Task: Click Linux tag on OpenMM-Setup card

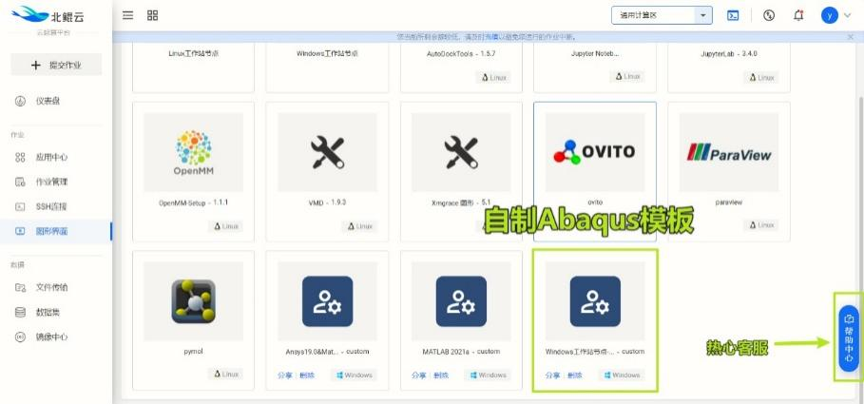Action: [225, 226]
